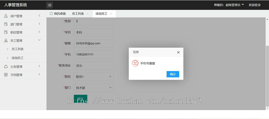Click the green 提交 submit button
The width and height of the screenshot is (269, 119).
80,98
